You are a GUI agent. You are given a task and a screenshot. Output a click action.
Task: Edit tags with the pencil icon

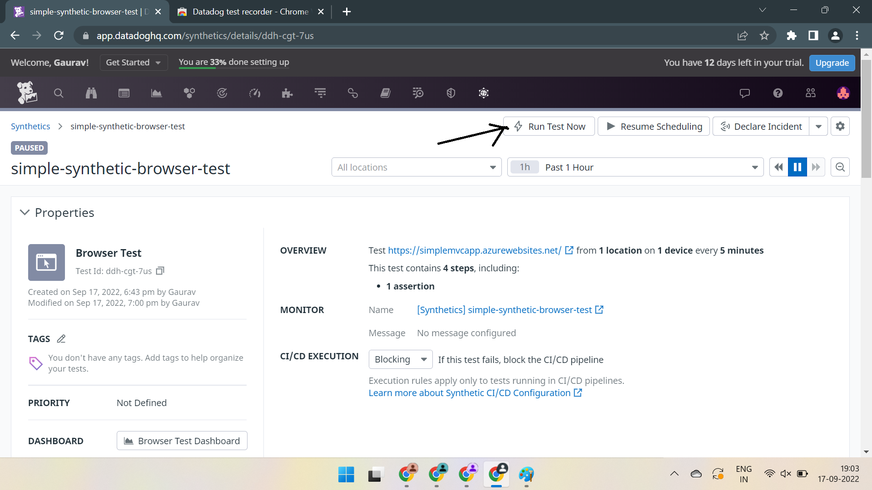pos(61,338)
